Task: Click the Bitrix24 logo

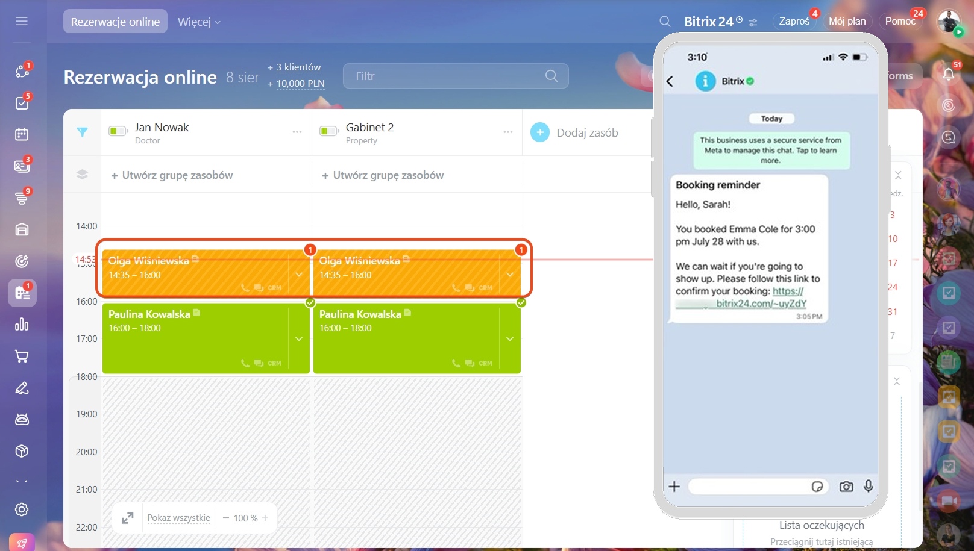Action: pos(713,22)
